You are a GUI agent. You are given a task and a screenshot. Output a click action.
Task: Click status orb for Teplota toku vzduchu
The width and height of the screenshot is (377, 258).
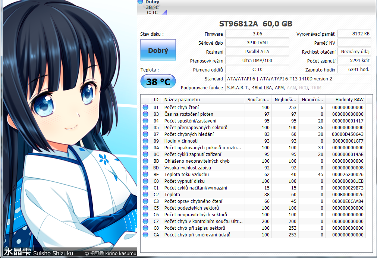coord(145,174)
